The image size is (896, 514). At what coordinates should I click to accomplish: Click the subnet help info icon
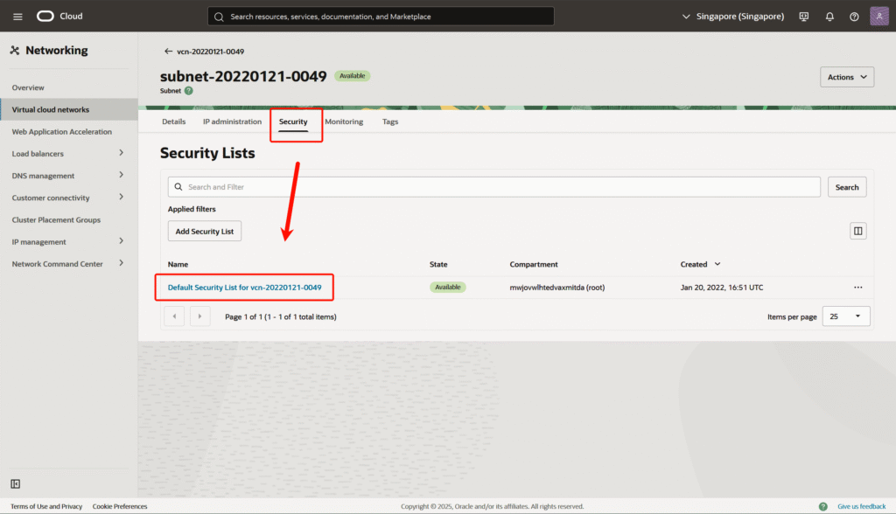189,90
